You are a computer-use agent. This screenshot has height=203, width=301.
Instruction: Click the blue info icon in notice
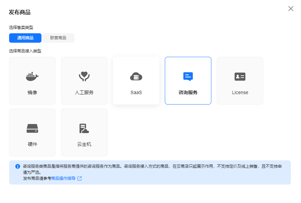pyautogui.click(x=18, y=166)
